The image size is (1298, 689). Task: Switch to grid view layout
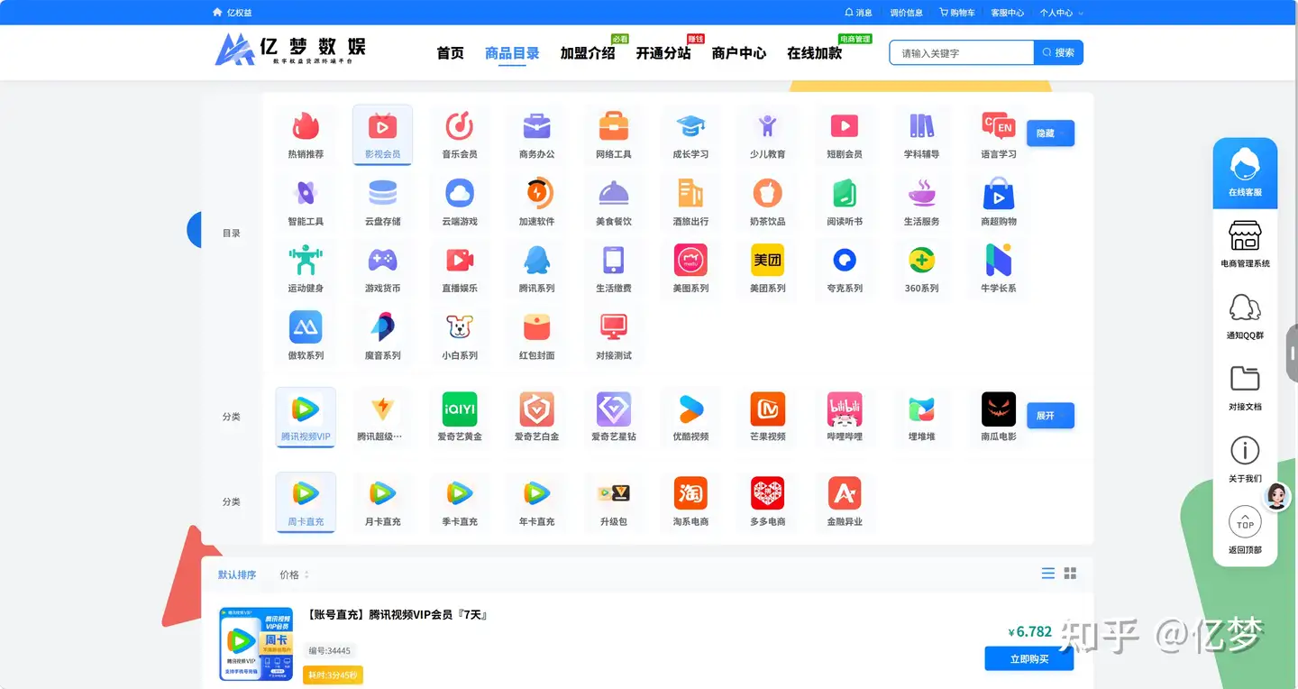tap(1071, 574)
